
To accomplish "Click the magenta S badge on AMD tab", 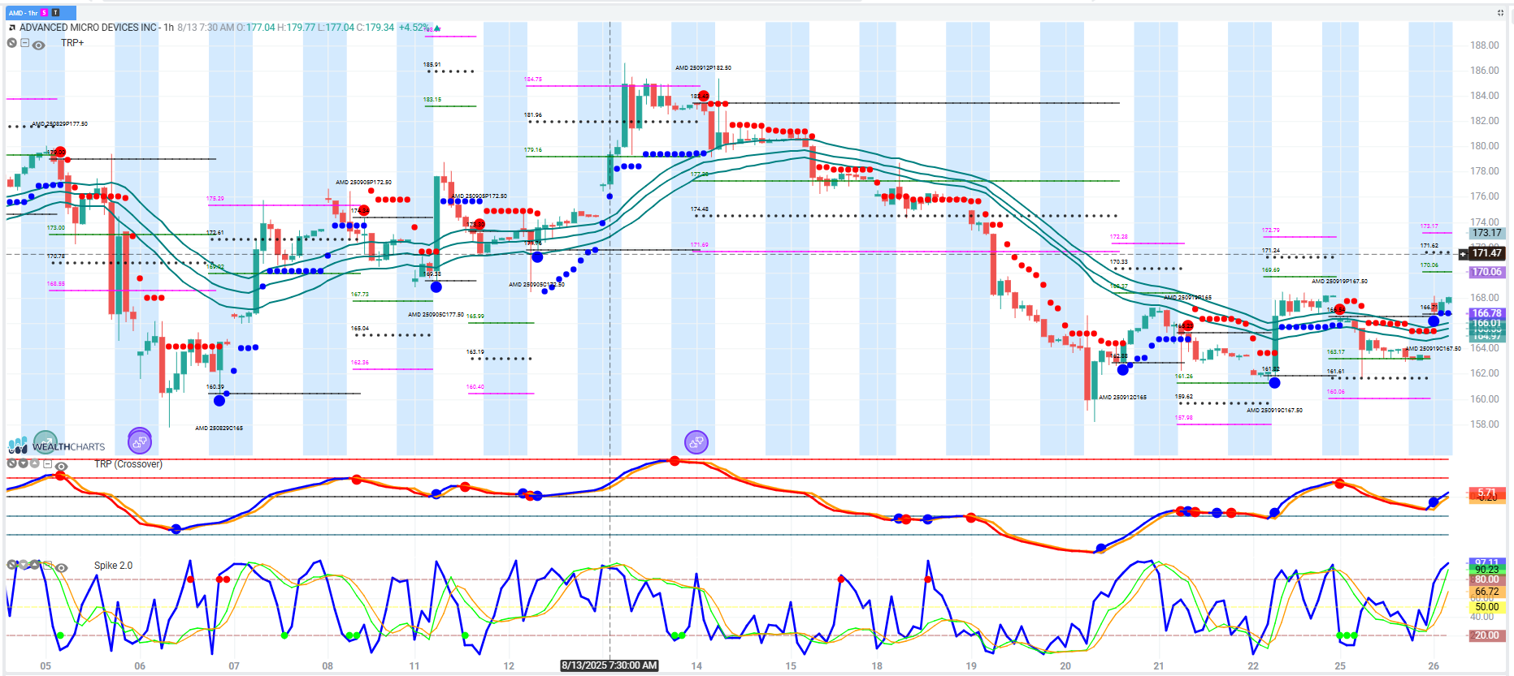I will 45,13.
